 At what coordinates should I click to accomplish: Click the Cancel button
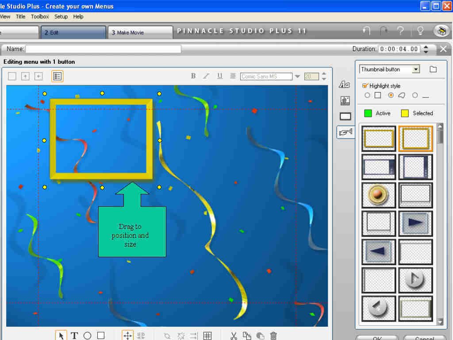coord(424,338)
